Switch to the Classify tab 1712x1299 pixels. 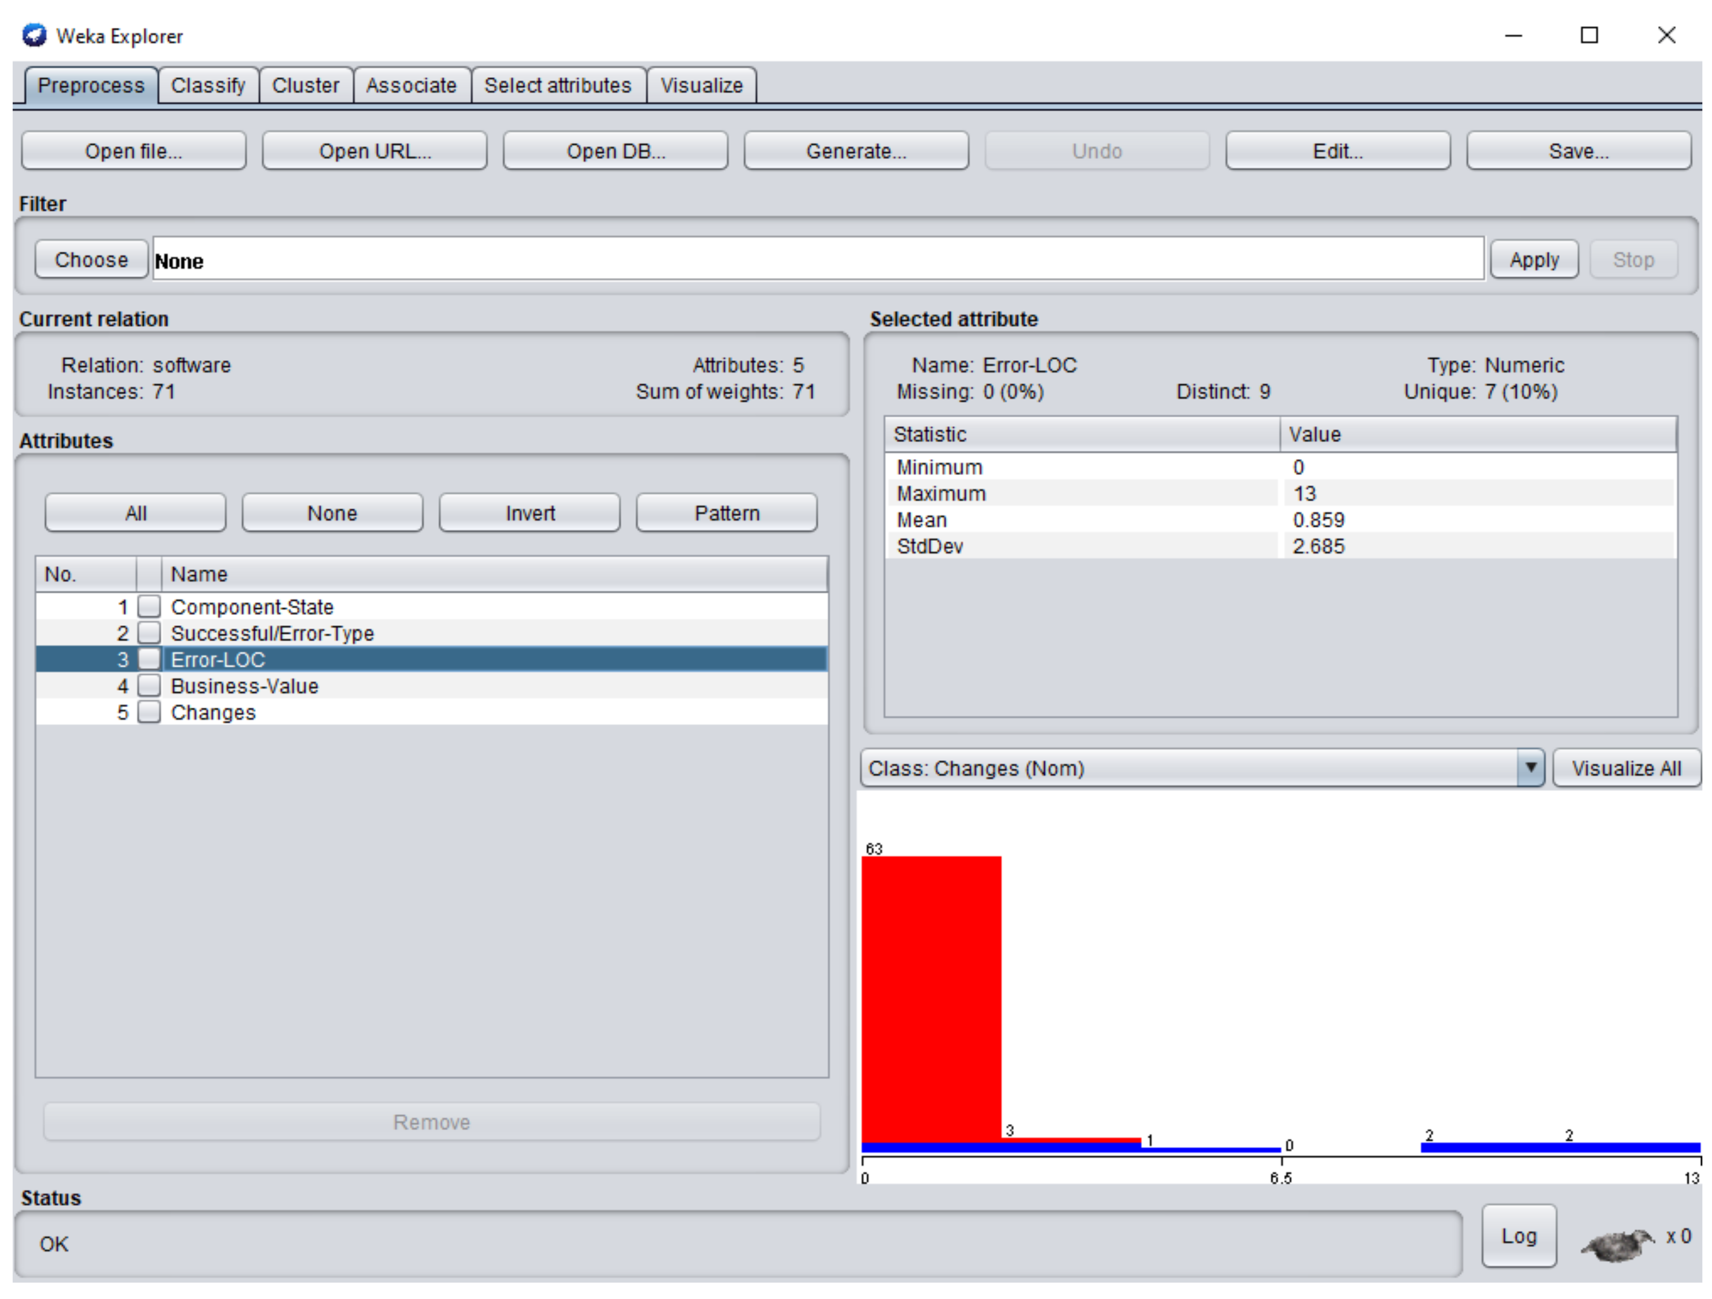click(x=207, y=85)
